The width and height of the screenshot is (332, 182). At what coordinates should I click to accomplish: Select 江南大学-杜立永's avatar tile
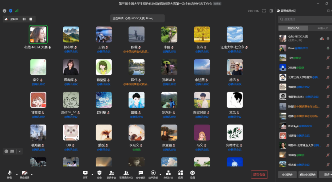pos(235,34)
